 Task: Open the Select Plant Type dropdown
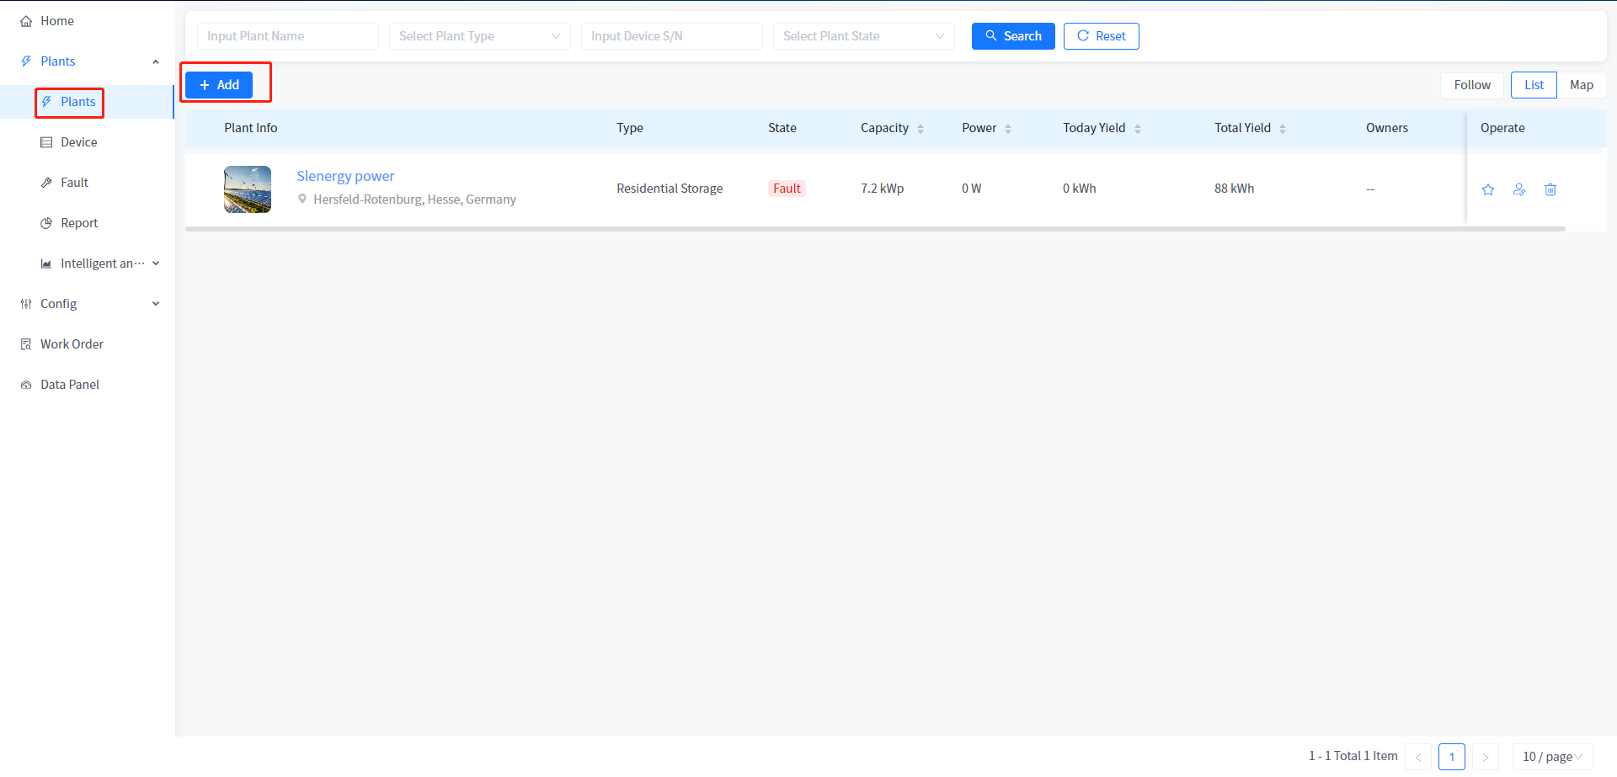[479, 36]
